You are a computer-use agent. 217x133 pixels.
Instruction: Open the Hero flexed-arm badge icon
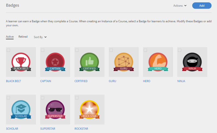(158, 62)
